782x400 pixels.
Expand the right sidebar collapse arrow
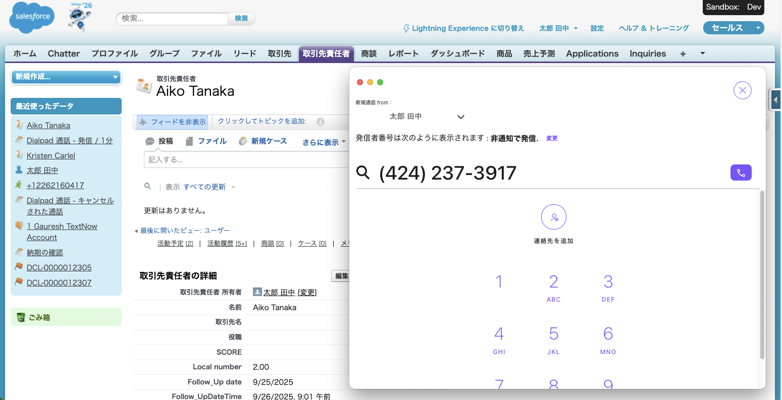(x=775, y=100)
